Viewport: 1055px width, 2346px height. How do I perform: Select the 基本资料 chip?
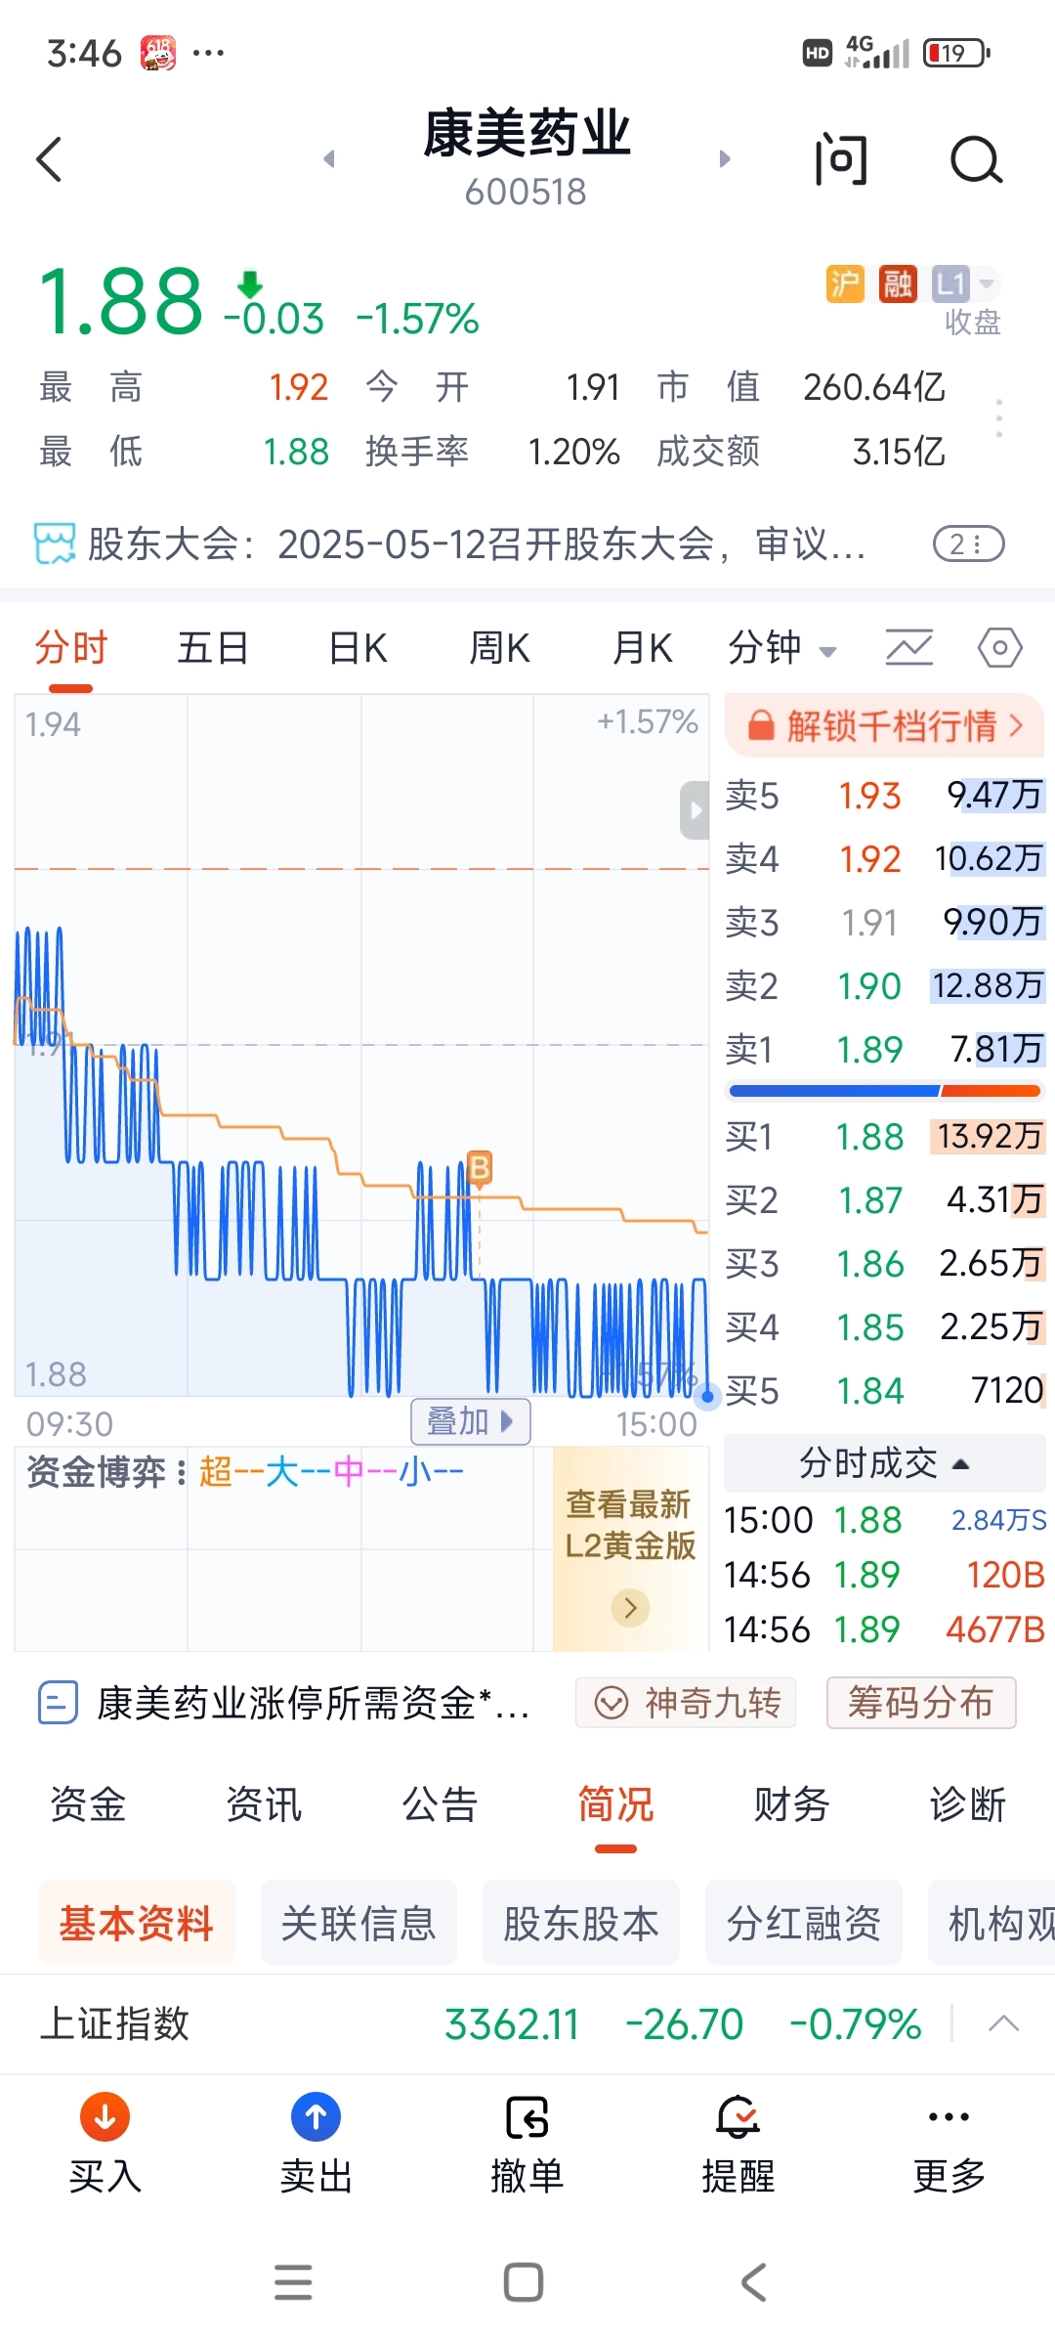click(x=137, y=1923)
